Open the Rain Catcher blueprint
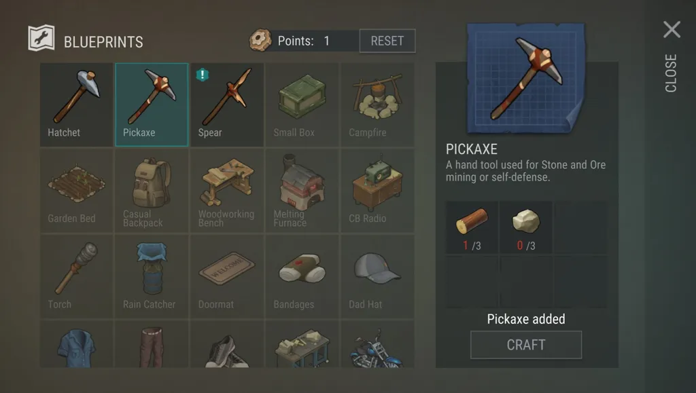Screen dimensions: 696x393 pyautogui.click(x=152, y=276)
